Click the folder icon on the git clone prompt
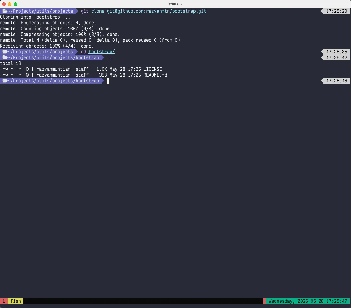Screen dimensions: 351x308 click(5, 11)
